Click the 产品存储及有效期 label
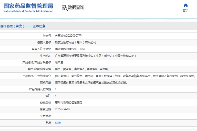 pyautogui.click(x=40, y=89)
